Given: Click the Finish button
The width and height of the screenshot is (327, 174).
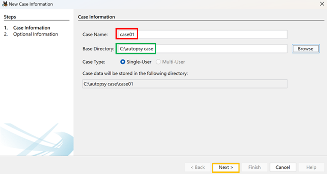Looking at the screenshot, I should point(254,167).
